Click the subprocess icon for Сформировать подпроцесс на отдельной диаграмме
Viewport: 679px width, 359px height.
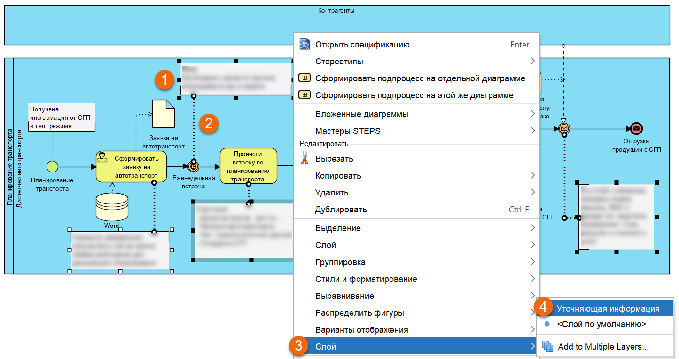304,78
